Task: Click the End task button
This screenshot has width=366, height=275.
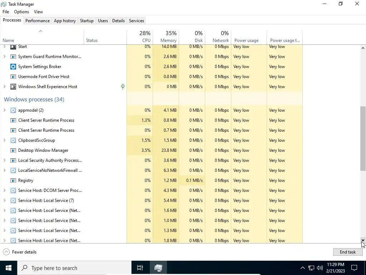Action: [x=348, y=252]
